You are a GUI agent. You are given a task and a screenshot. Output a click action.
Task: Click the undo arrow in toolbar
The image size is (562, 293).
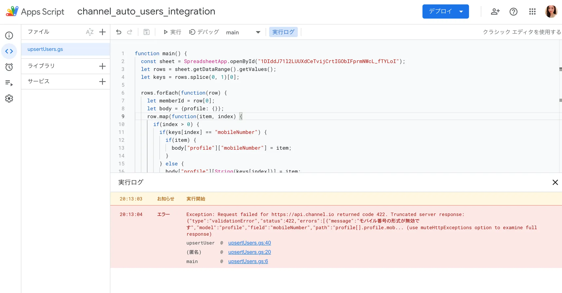point(119,32)
